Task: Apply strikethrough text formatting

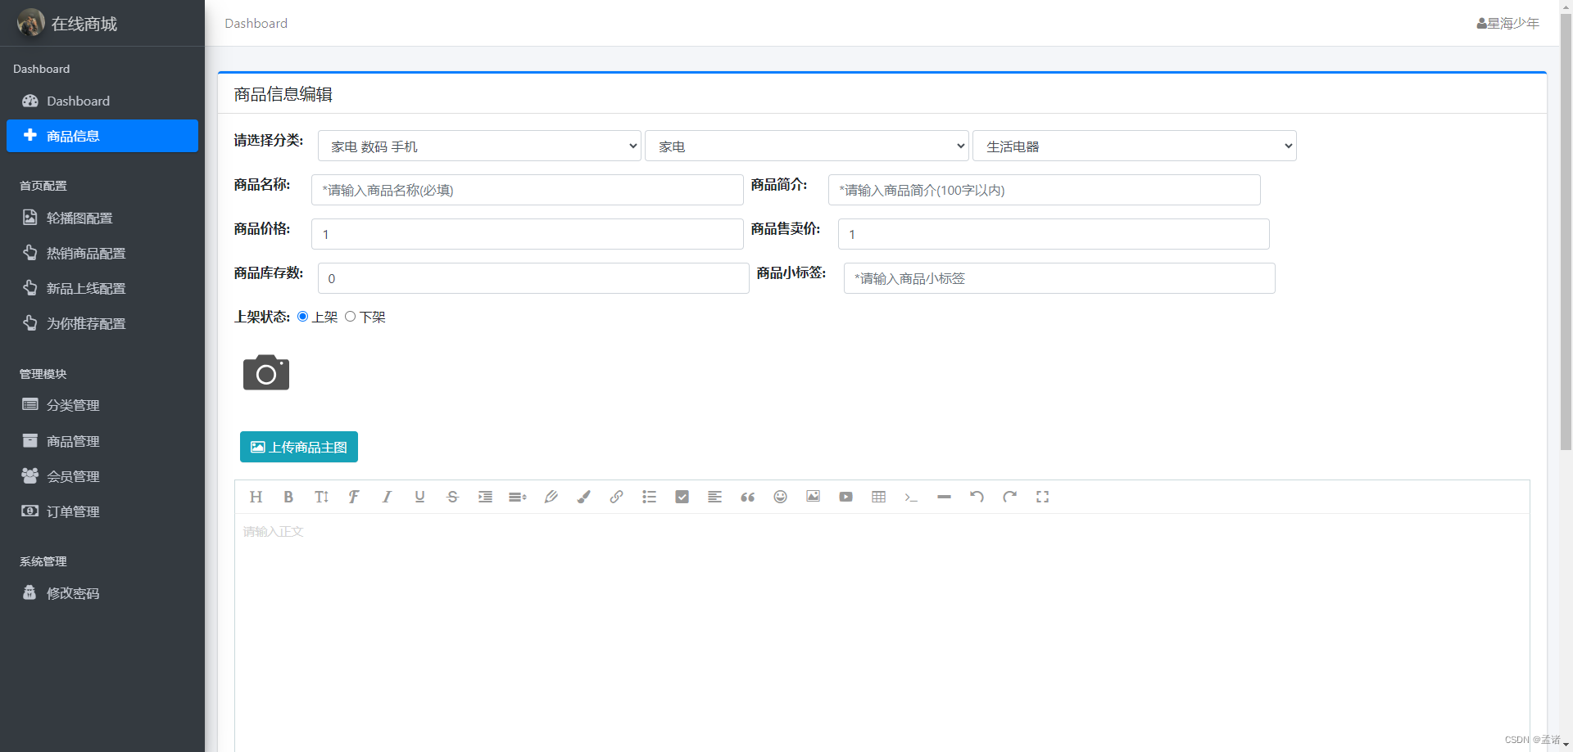Action: click(452, 497)
